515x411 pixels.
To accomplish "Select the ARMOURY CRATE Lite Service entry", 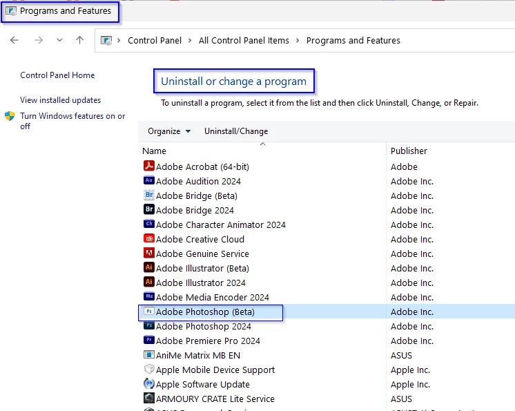I will coord(215,399).
